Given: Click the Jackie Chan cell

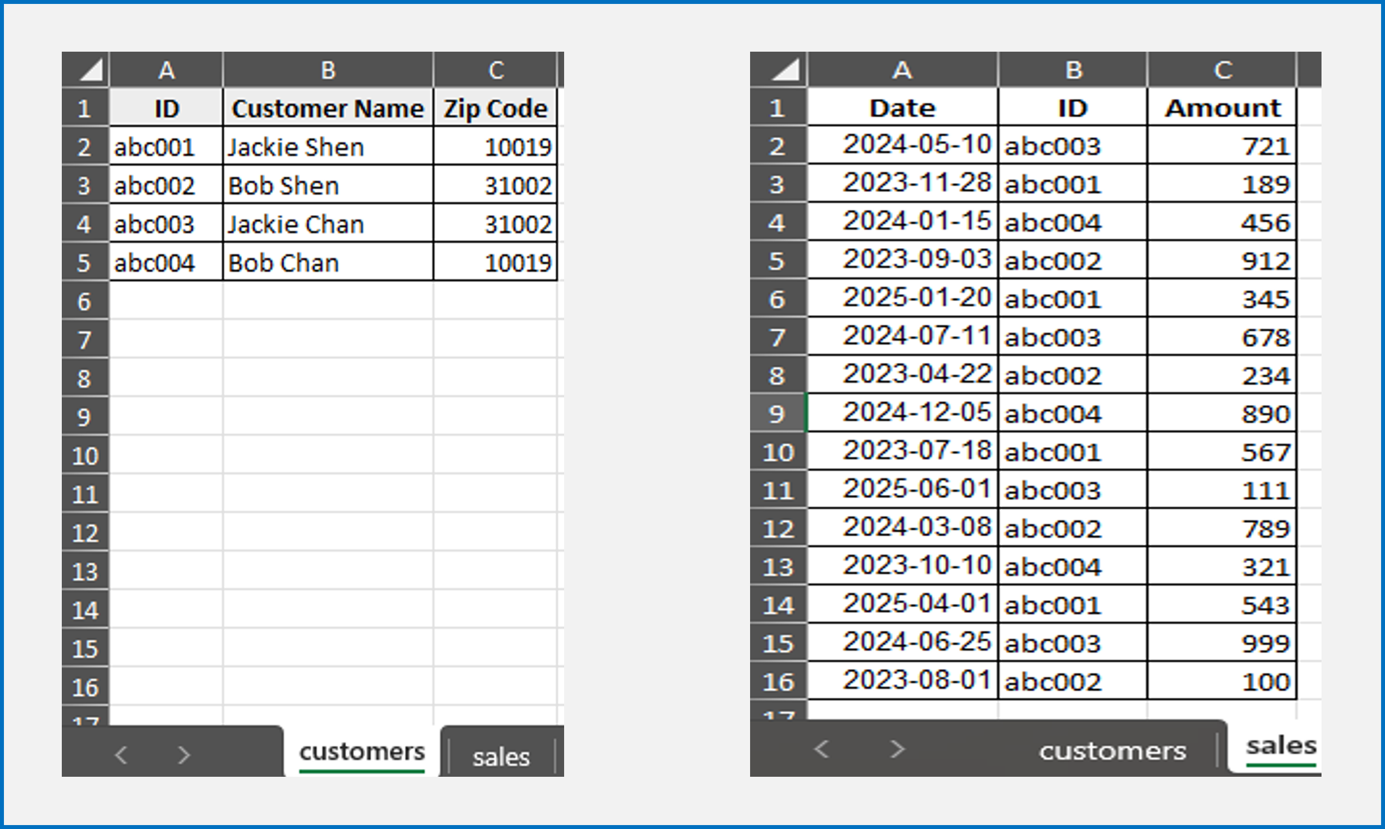Looking at the screenshot, I should click(x=328, y=224).
